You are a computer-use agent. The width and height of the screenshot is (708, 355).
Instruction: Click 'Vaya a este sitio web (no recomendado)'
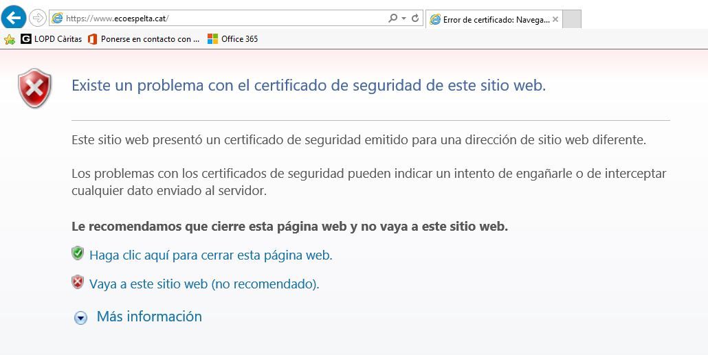[204, 284]
